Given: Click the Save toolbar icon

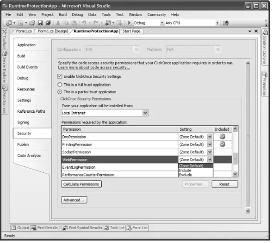Looking at the screenshot, I should (40, 23).
